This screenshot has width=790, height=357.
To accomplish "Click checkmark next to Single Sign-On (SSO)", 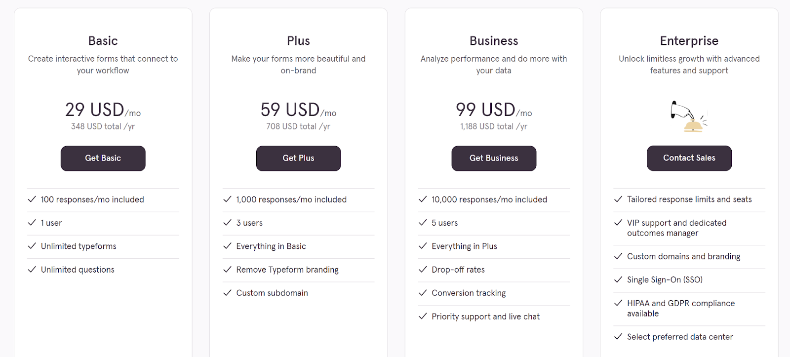I will pyautogui.click(x=618, y=279).
